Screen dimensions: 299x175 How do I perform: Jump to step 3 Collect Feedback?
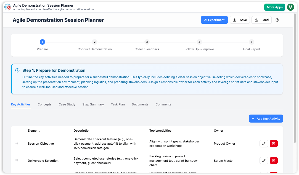click(x=147, y=42)
